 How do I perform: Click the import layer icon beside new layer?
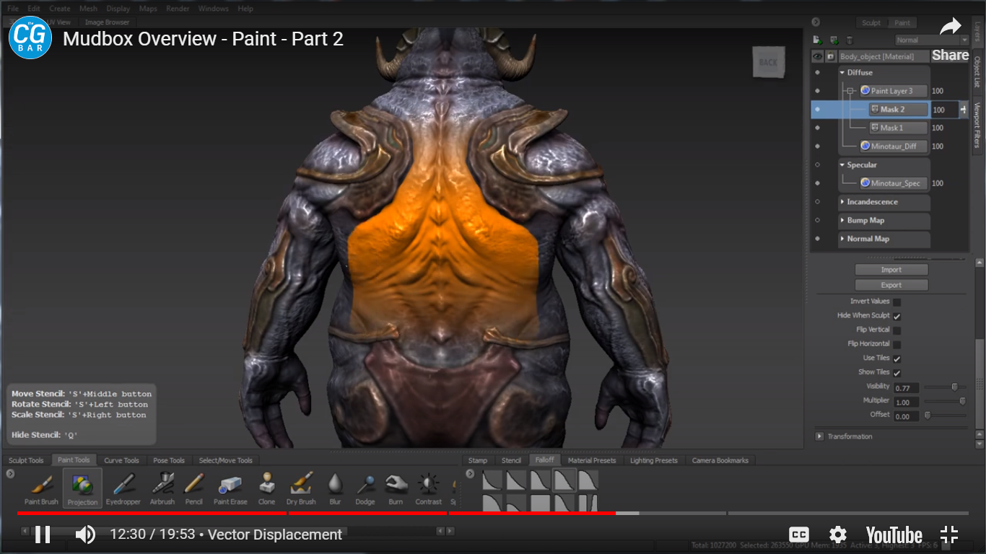pyautogui.click(x=834, y=40)
